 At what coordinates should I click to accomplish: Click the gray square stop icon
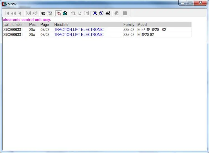click(125, 13)
